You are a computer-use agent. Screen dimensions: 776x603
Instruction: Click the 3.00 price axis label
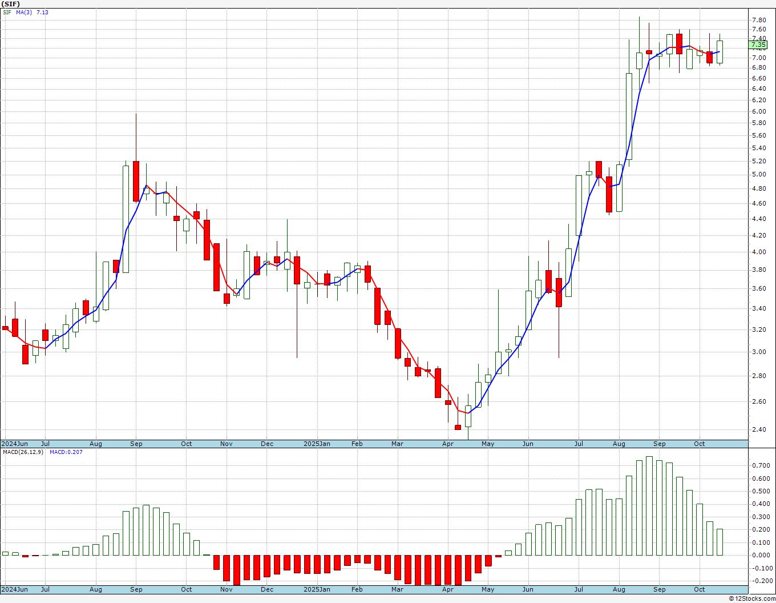[x=758, y=352]
